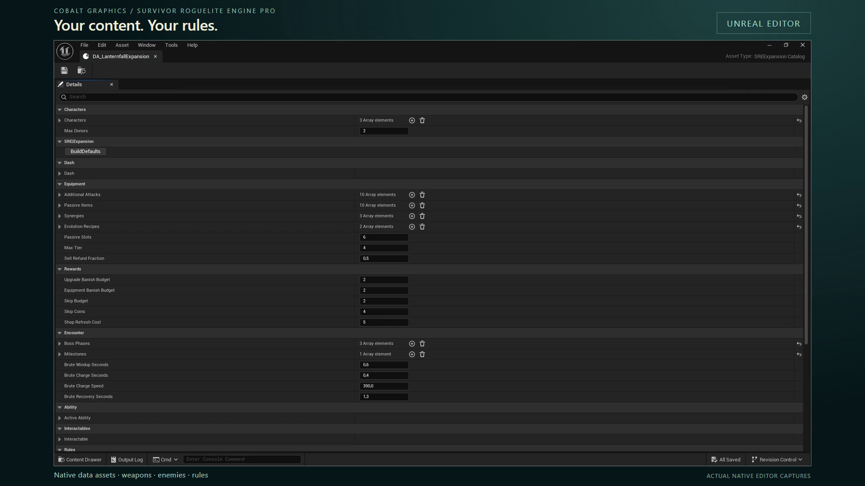Click the Enter Console Command field

tap(242, 459)
